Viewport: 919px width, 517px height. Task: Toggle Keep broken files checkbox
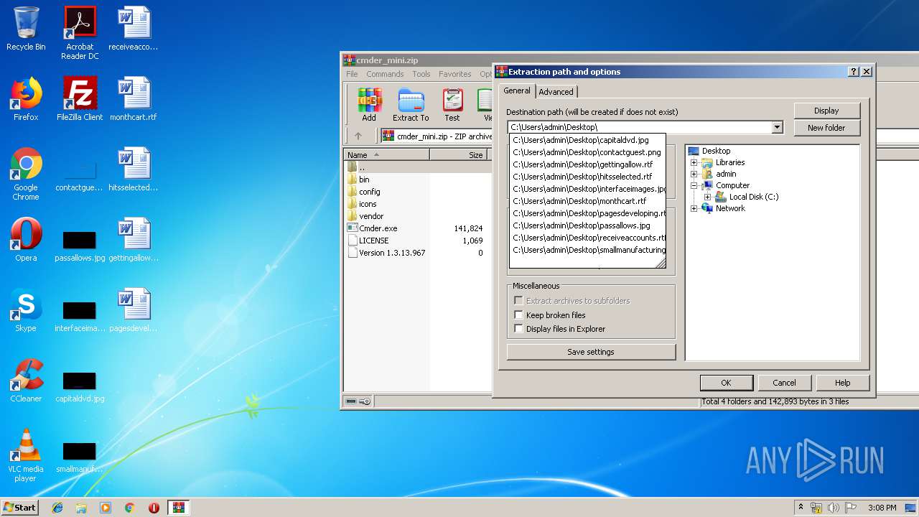518,315
